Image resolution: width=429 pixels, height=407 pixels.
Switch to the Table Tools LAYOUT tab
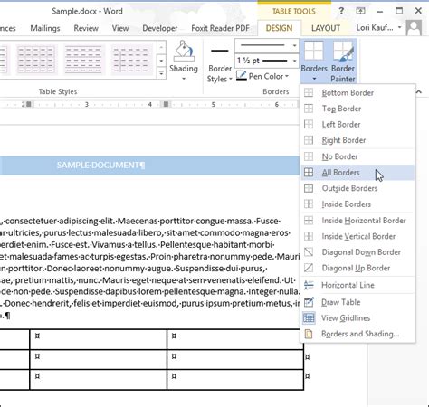click(326, 28)
